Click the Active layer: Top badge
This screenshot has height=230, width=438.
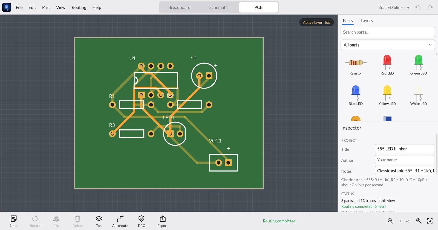tap(316, 22)
